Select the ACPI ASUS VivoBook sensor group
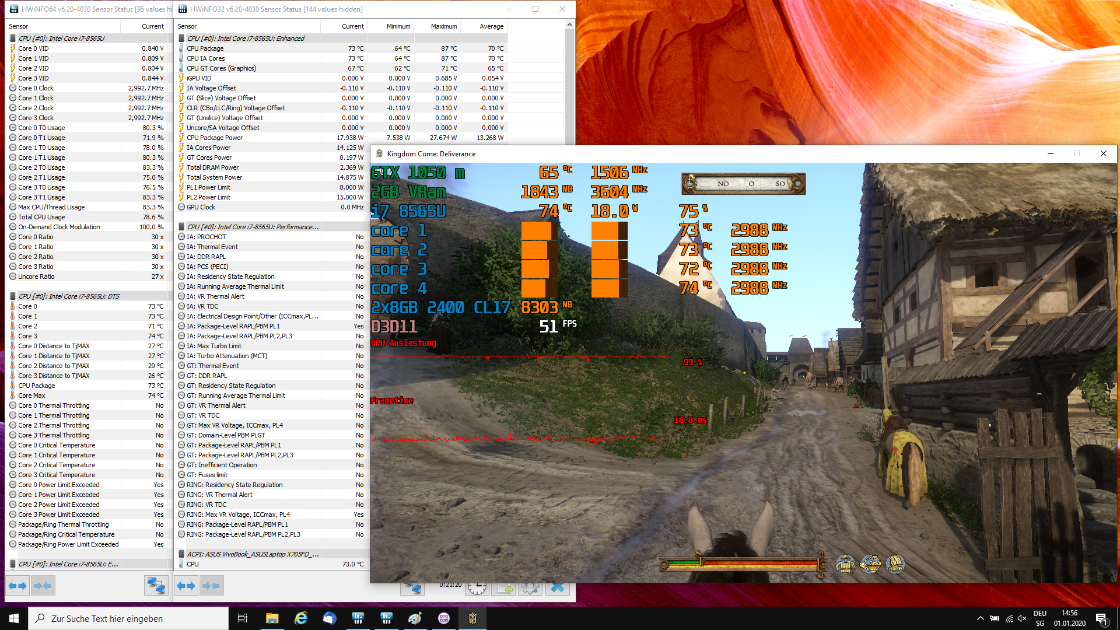 pyautogui.click(x=253, y=554)
